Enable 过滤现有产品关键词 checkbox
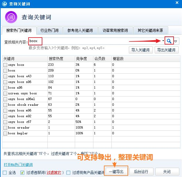 (x=68, y=172)
